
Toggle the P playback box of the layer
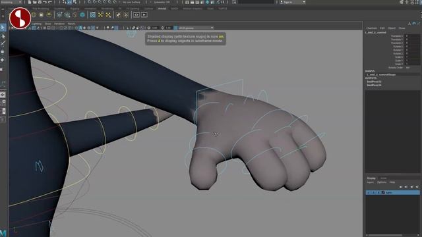374,193
